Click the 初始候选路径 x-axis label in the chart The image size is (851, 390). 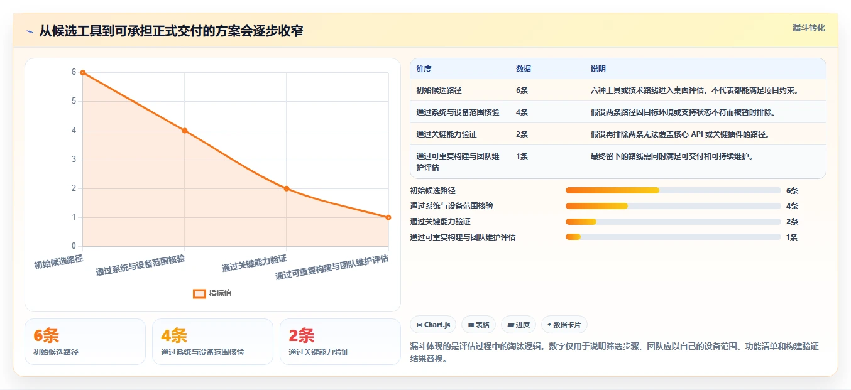pyautogui.click(x=58, y=262)
